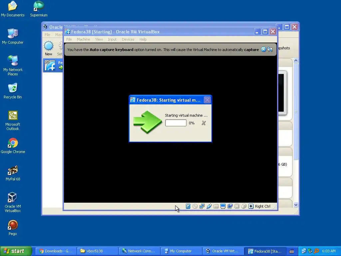
Task: Click the green arrow icon in the start dialog
Action: coord(148,122)
